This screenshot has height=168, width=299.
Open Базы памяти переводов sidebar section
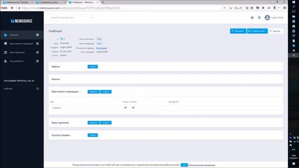21,43
